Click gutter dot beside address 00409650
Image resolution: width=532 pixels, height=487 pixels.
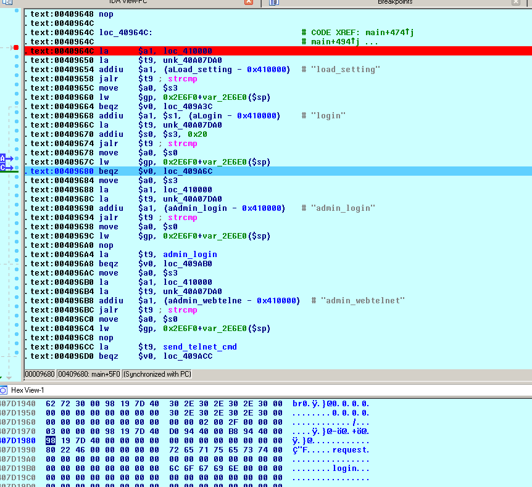click(x=16, y=60)
